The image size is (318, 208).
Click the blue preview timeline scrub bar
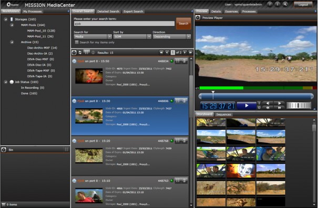pyautogui.click(x=256, y=96)
